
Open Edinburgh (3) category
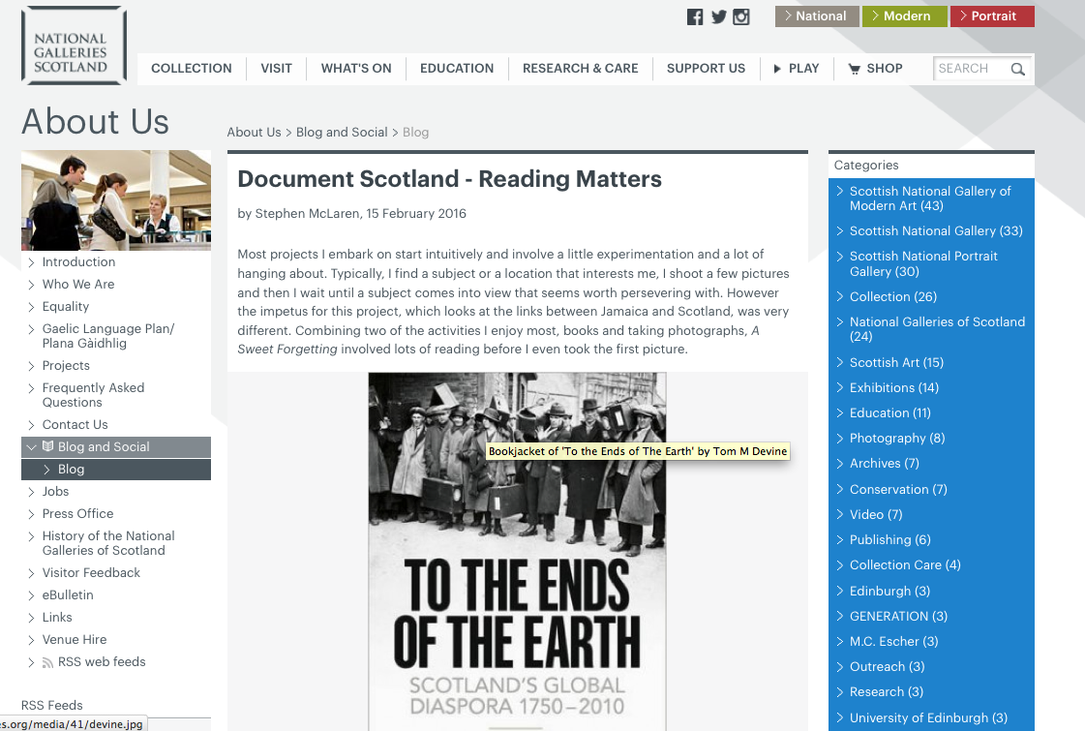click(889, 592)
